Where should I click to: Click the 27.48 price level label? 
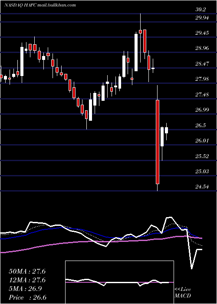click(x=202, y=95)
